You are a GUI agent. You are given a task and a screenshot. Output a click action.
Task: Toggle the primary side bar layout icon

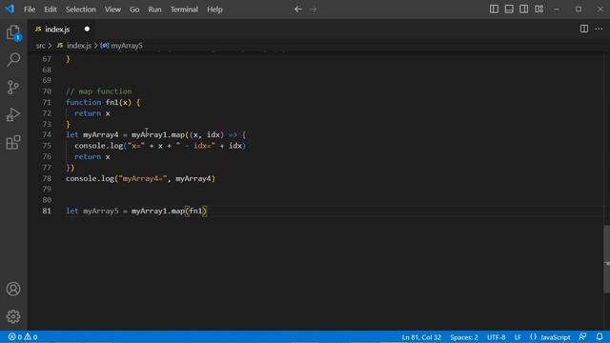click(x=494, y=9)
